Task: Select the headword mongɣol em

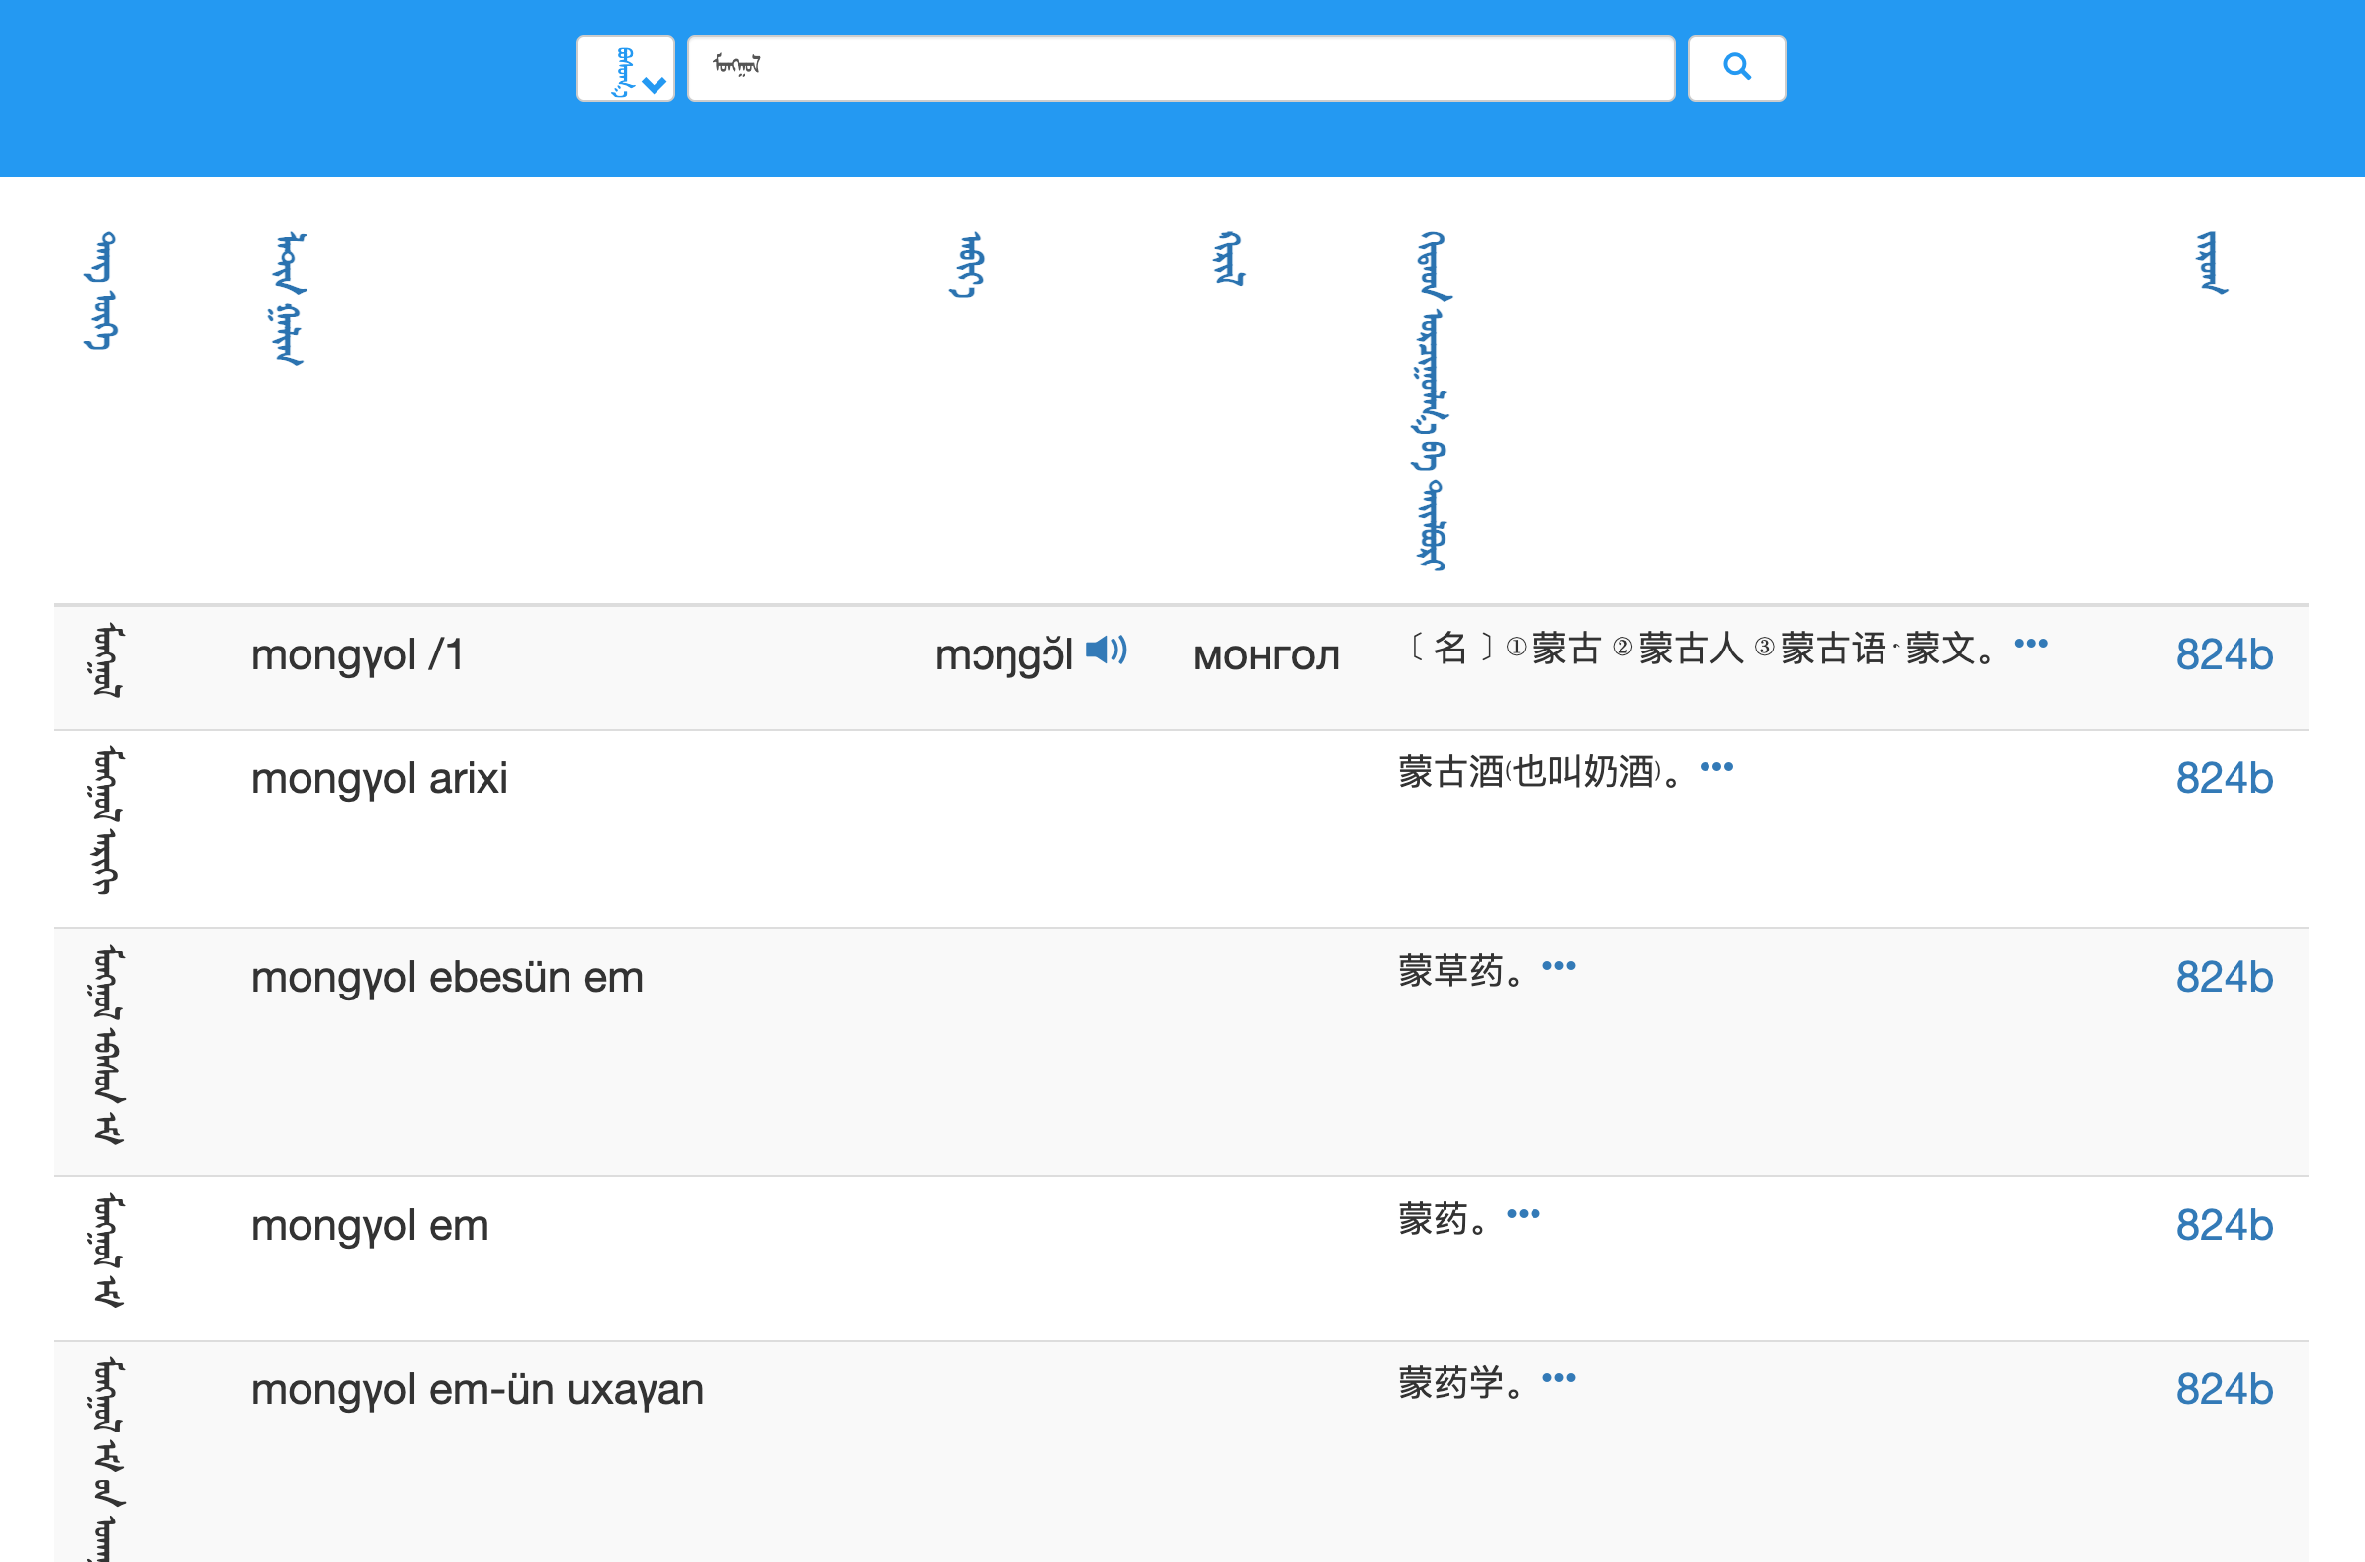Action: (369, 1225)
